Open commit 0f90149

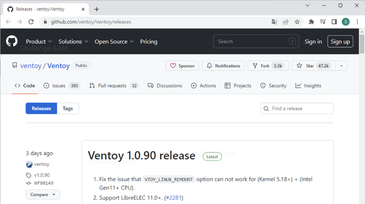[43, 183]
